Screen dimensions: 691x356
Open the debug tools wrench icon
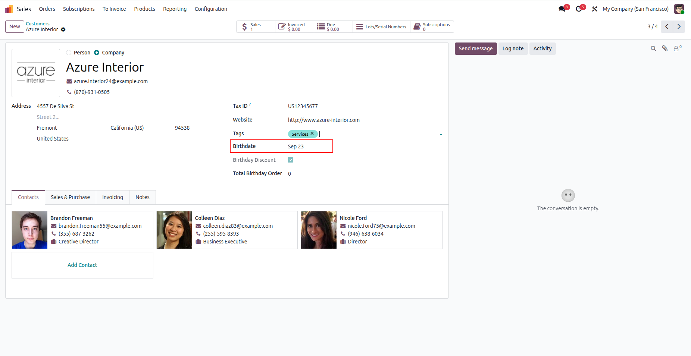tap(595, 9)
